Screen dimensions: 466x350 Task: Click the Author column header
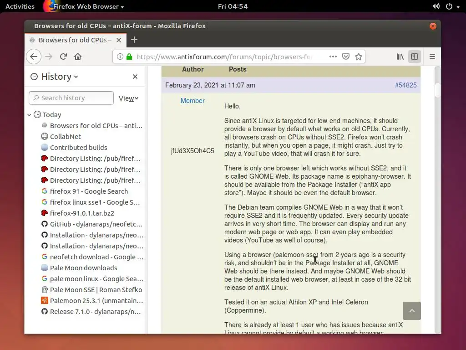[193, 69]
